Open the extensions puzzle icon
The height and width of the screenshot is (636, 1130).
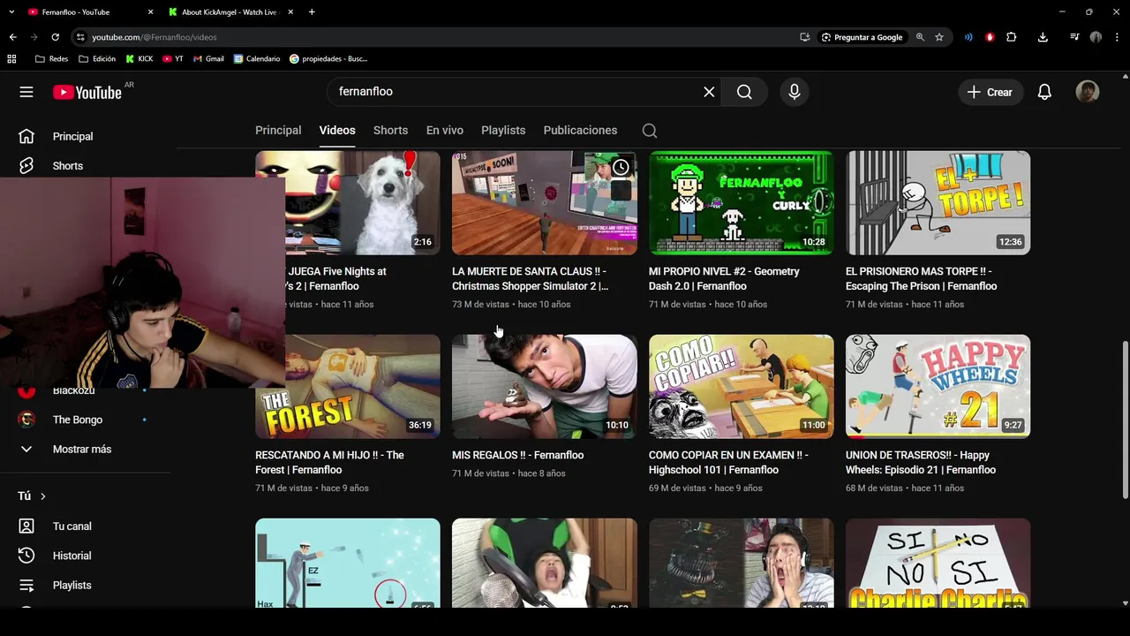[x=1012, y=37]
